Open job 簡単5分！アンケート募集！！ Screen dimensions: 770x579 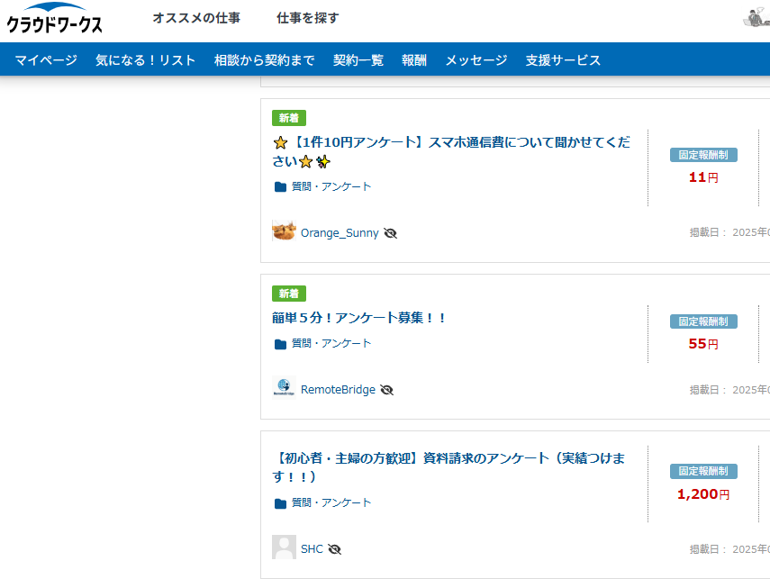[x=359, y=318]
